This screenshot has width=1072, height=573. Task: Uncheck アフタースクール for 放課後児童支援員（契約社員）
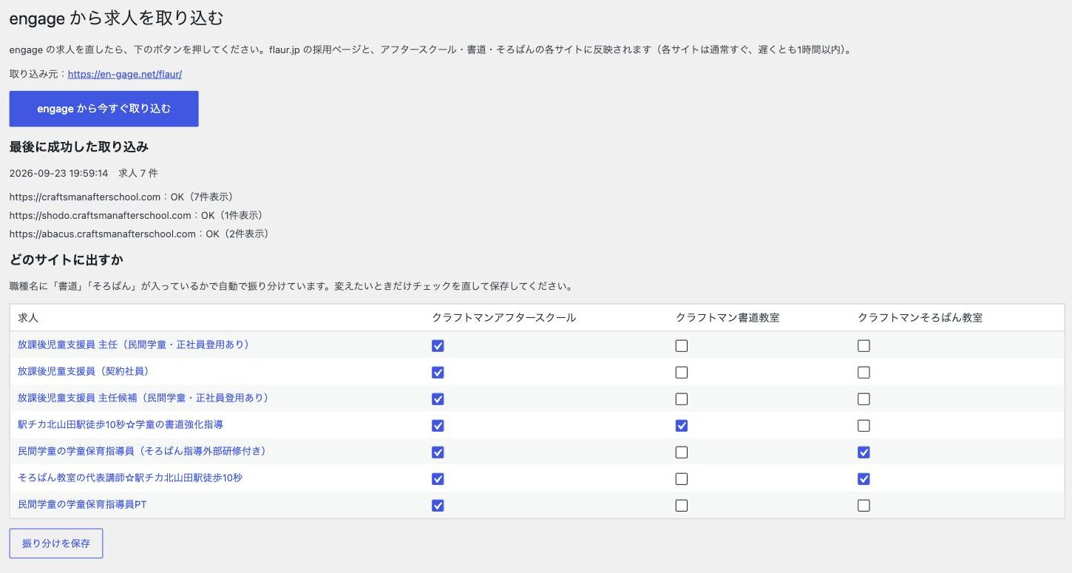click(x=438, y=373)
